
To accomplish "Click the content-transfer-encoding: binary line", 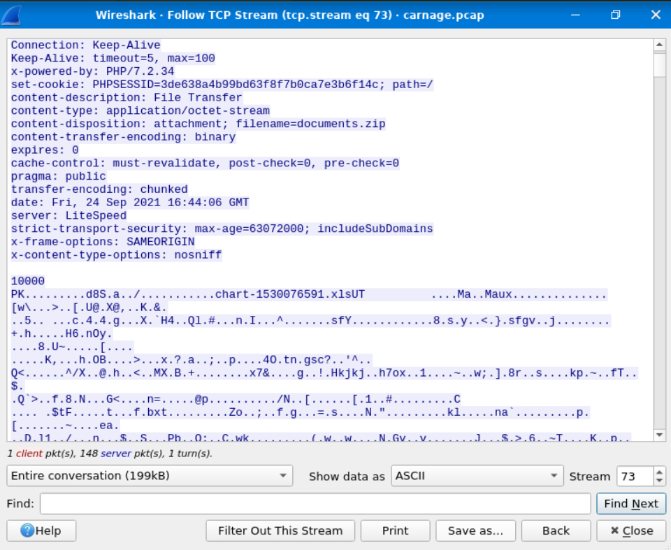I will [123, 137].
